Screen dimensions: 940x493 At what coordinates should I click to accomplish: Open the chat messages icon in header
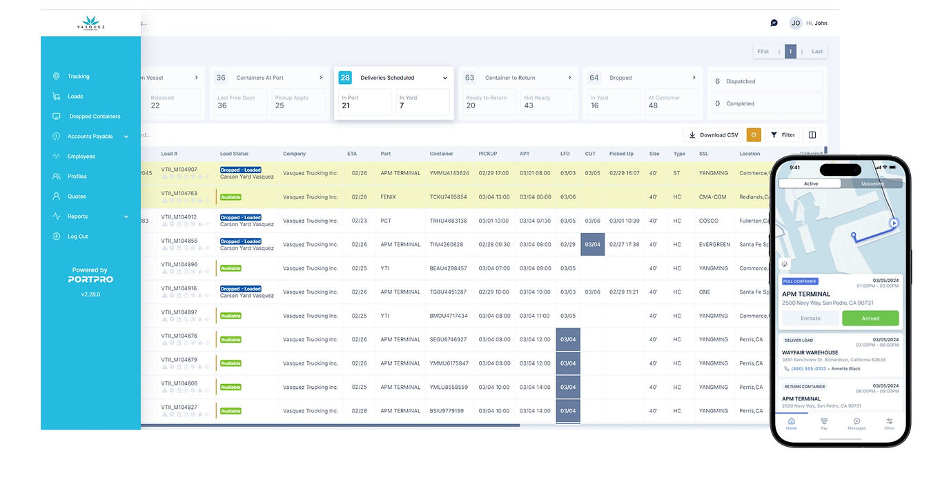774,23
